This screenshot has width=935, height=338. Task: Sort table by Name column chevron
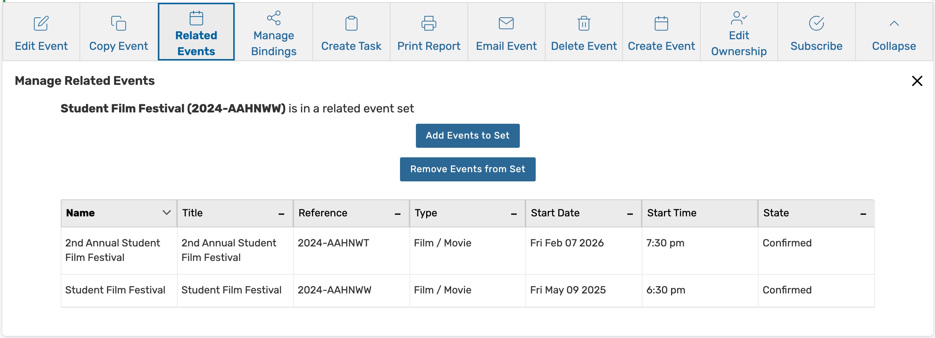pyautogui.click(x=166, y=213)
